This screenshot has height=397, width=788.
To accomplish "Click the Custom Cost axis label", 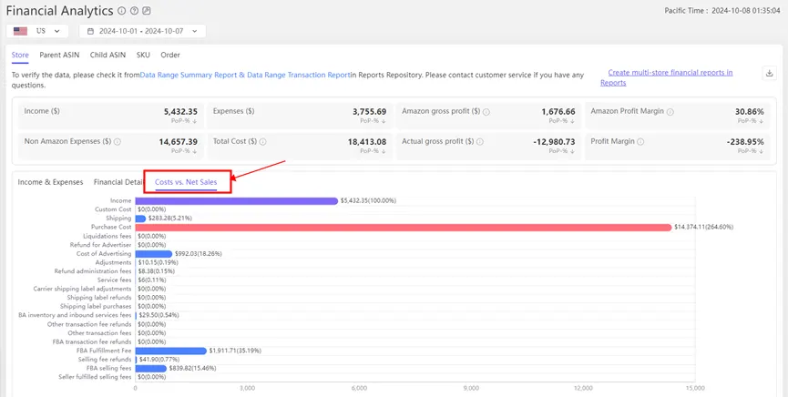I will [113, 209].
